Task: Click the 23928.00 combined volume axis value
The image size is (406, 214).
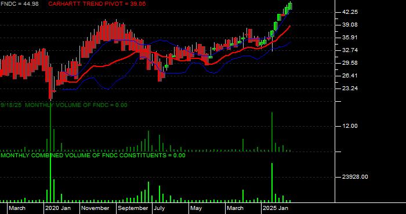Action: 355,177
